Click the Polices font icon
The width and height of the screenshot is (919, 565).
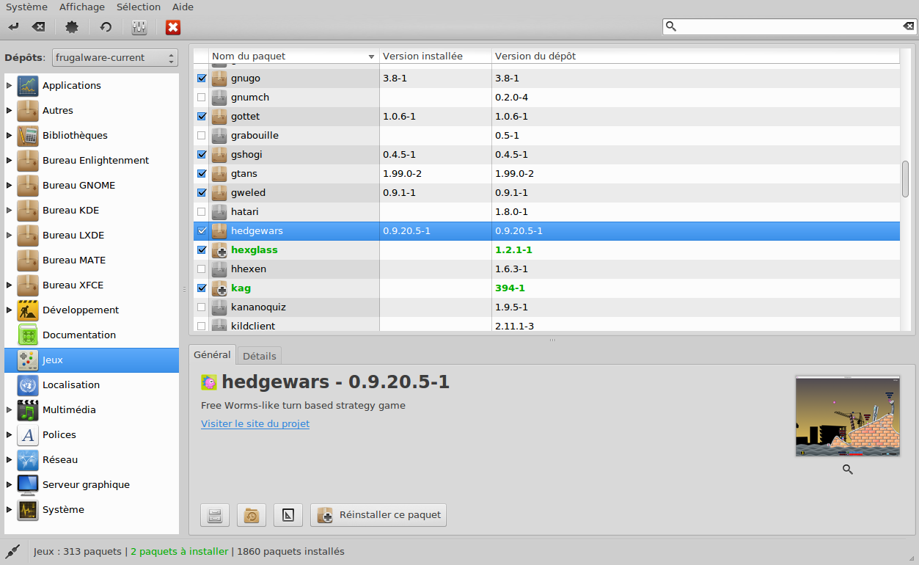pyautogui.click(x=28, y=435)
